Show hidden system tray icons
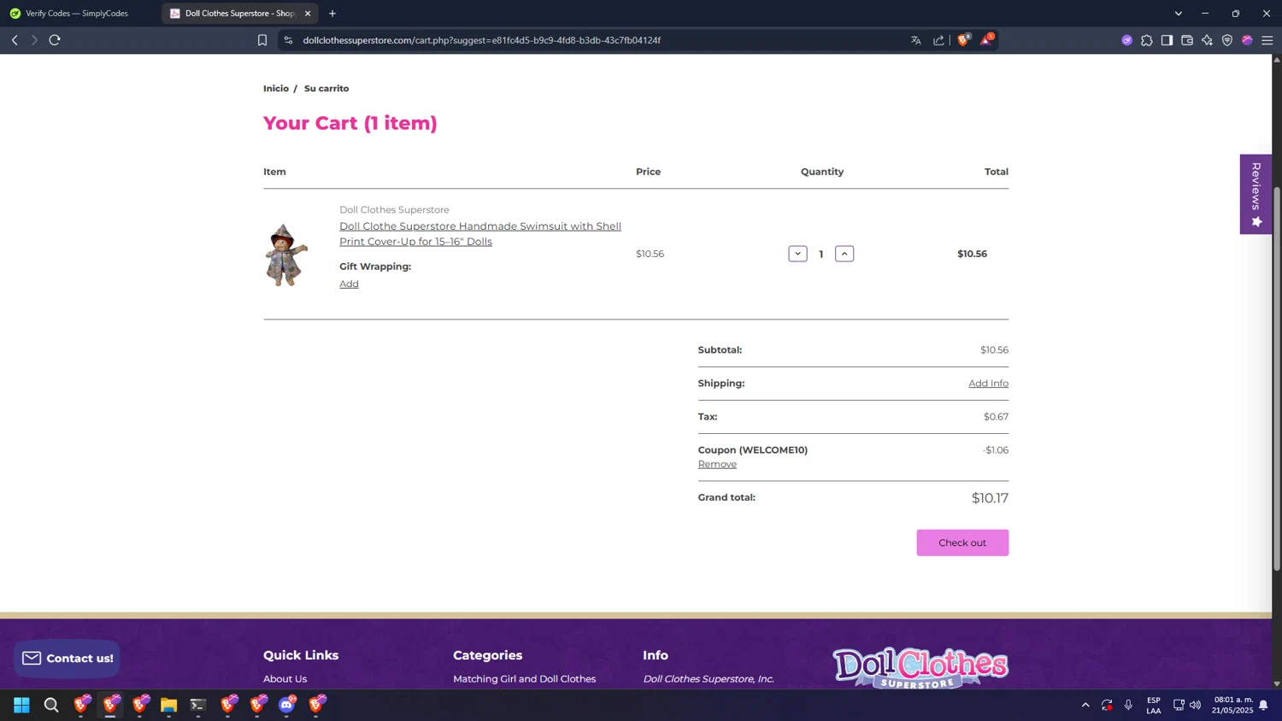 [x=1085, y=705]
